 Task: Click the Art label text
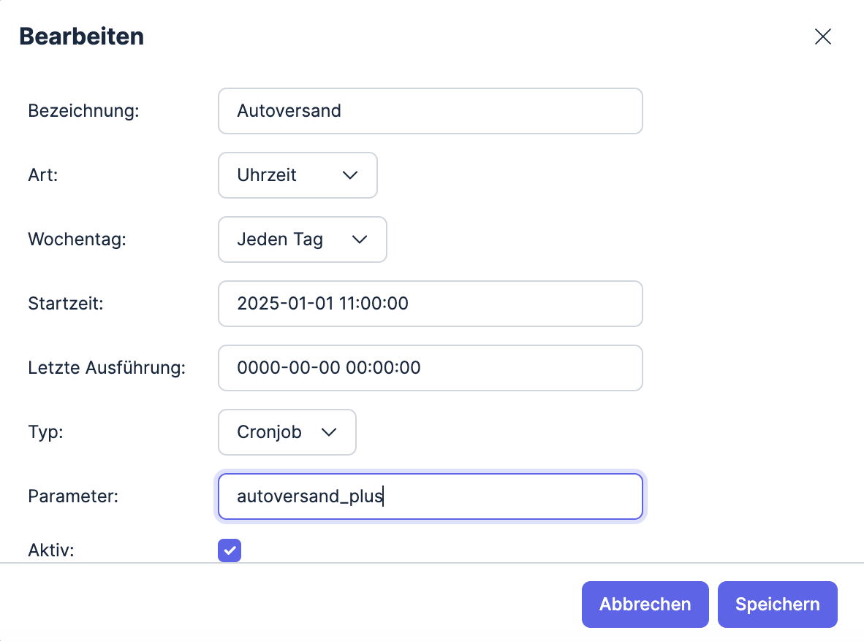[x=42, y=175]
